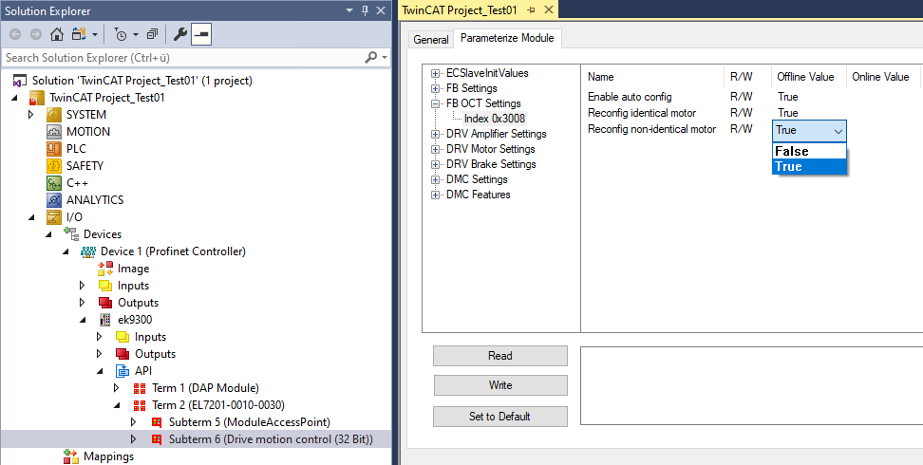
Task: Close the TwinCAT Project_Test01 document tab
Action: [x=548, y=10]
